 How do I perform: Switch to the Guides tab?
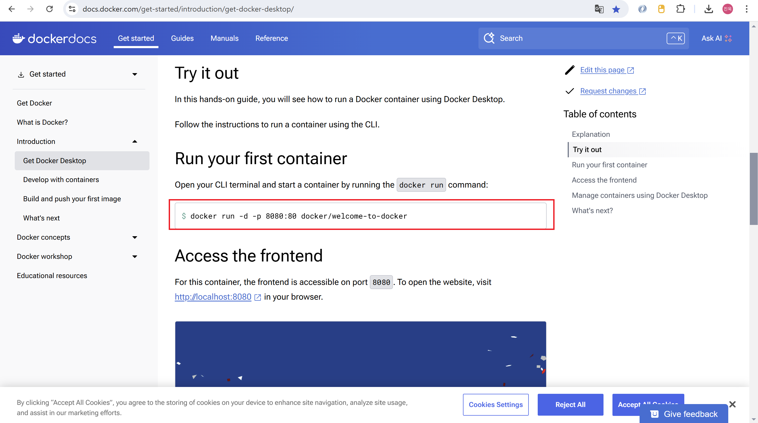pyautogui.click(x=182, y=38)
